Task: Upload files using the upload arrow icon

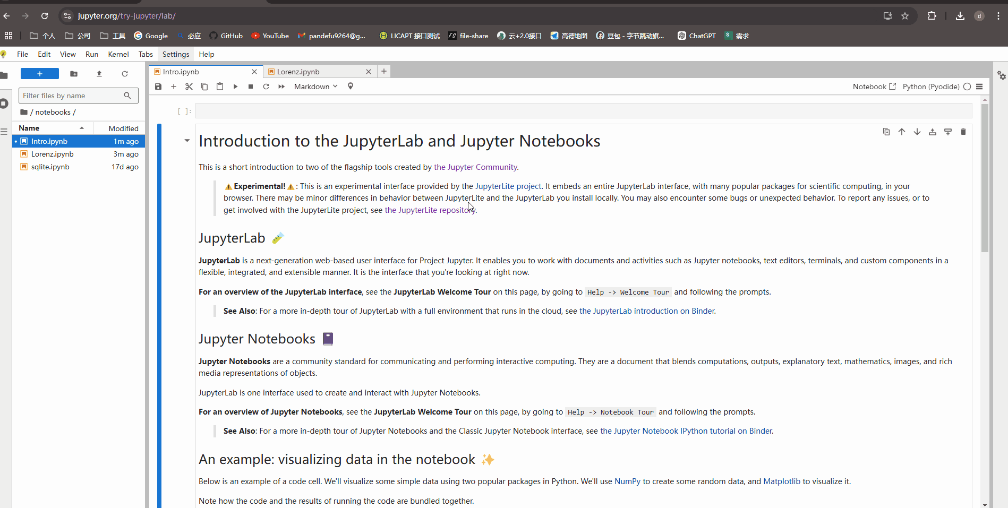Action: (x=99, y=74)
